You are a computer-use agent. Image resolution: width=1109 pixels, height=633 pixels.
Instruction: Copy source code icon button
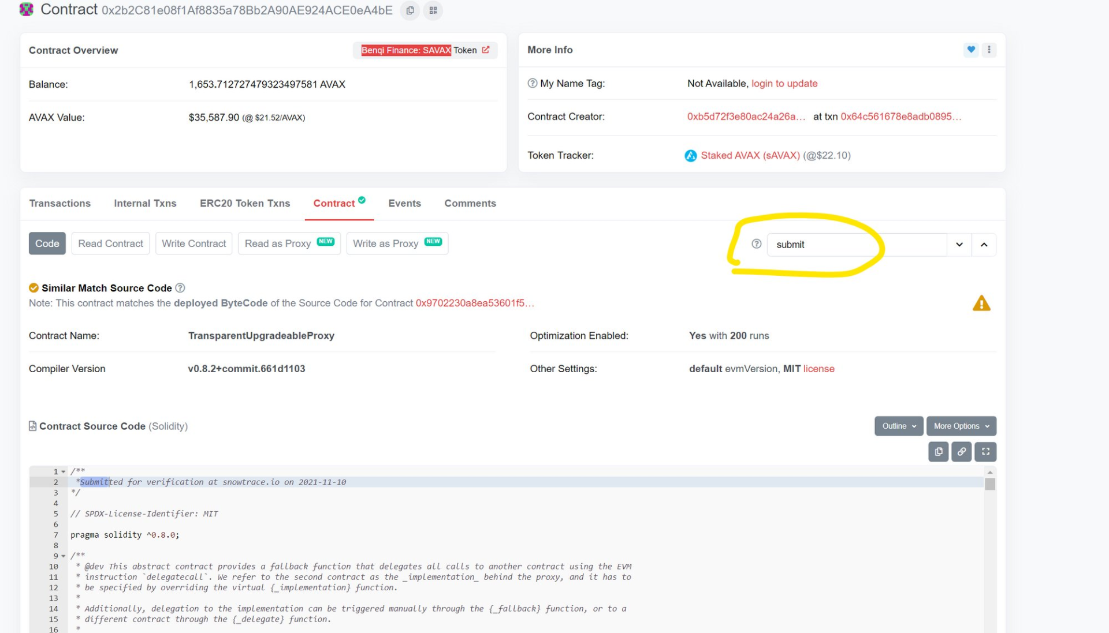click(939, 452)
